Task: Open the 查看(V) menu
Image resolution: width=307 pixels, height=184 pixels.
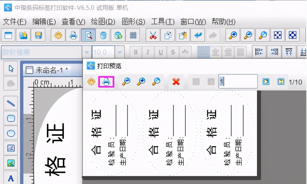Action: click(x=74, y=22)
